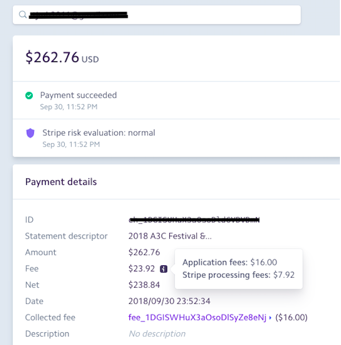
Task: Select the $262.76 USD header amount
Action: pyautogui.click(x=62, y=57)
